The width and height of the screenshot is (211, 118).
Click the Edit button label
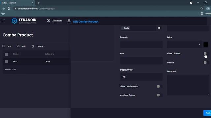pyautogui.click(x=24, y=47)
